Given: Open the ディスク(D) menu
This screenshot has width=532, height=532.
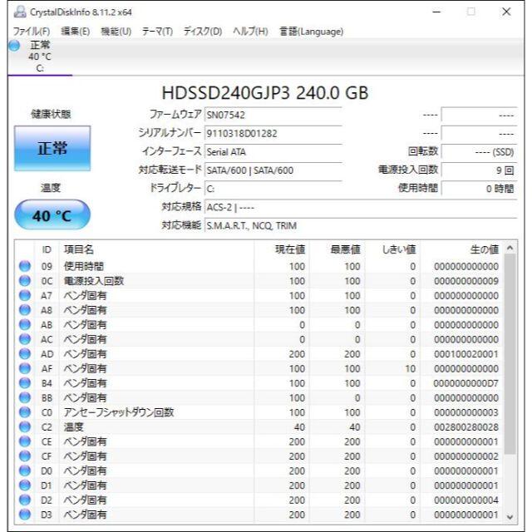Looking at the screenshot, I should click(x=203, y=32).
